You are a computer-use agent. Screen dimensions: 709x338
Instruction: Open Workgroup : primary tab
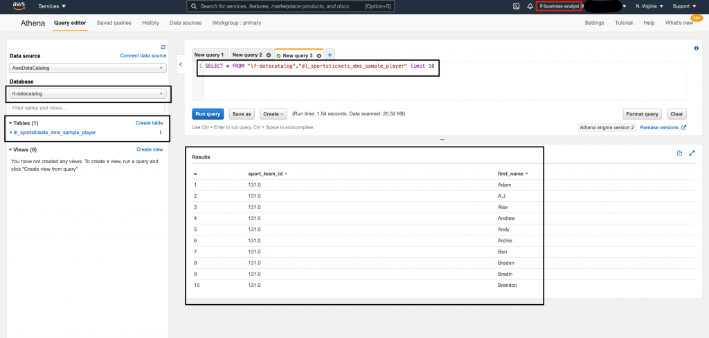[237, 23]
